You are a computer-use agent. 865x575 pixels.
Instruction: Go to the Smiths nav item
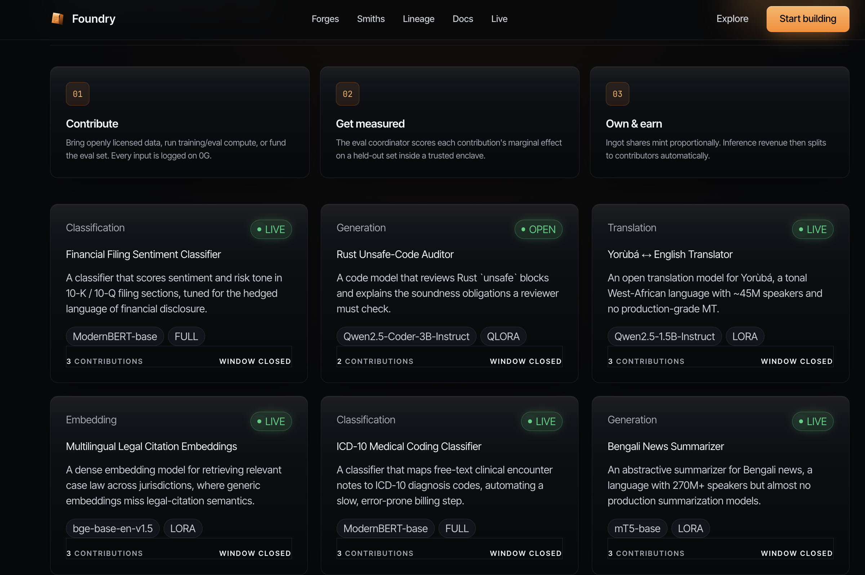(x=371, y=19)
